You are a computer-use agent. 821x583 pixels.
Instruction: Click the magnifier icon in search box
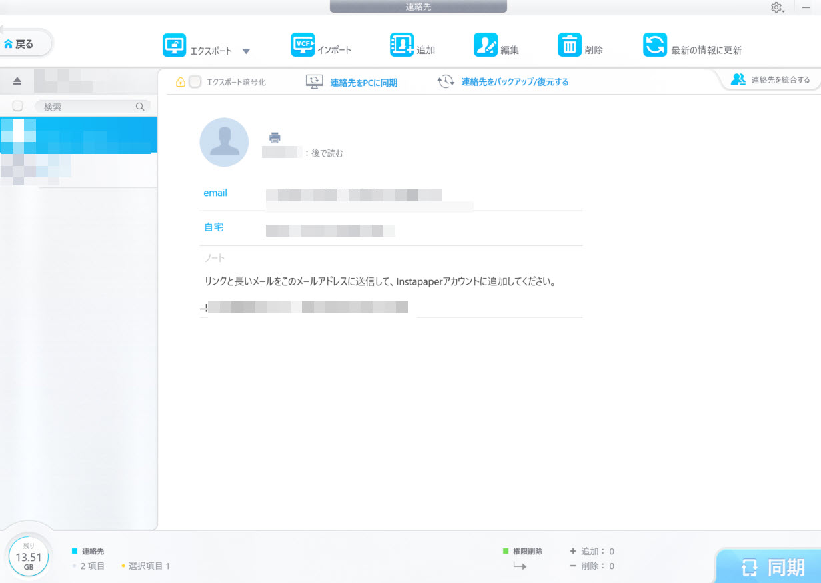140,106
